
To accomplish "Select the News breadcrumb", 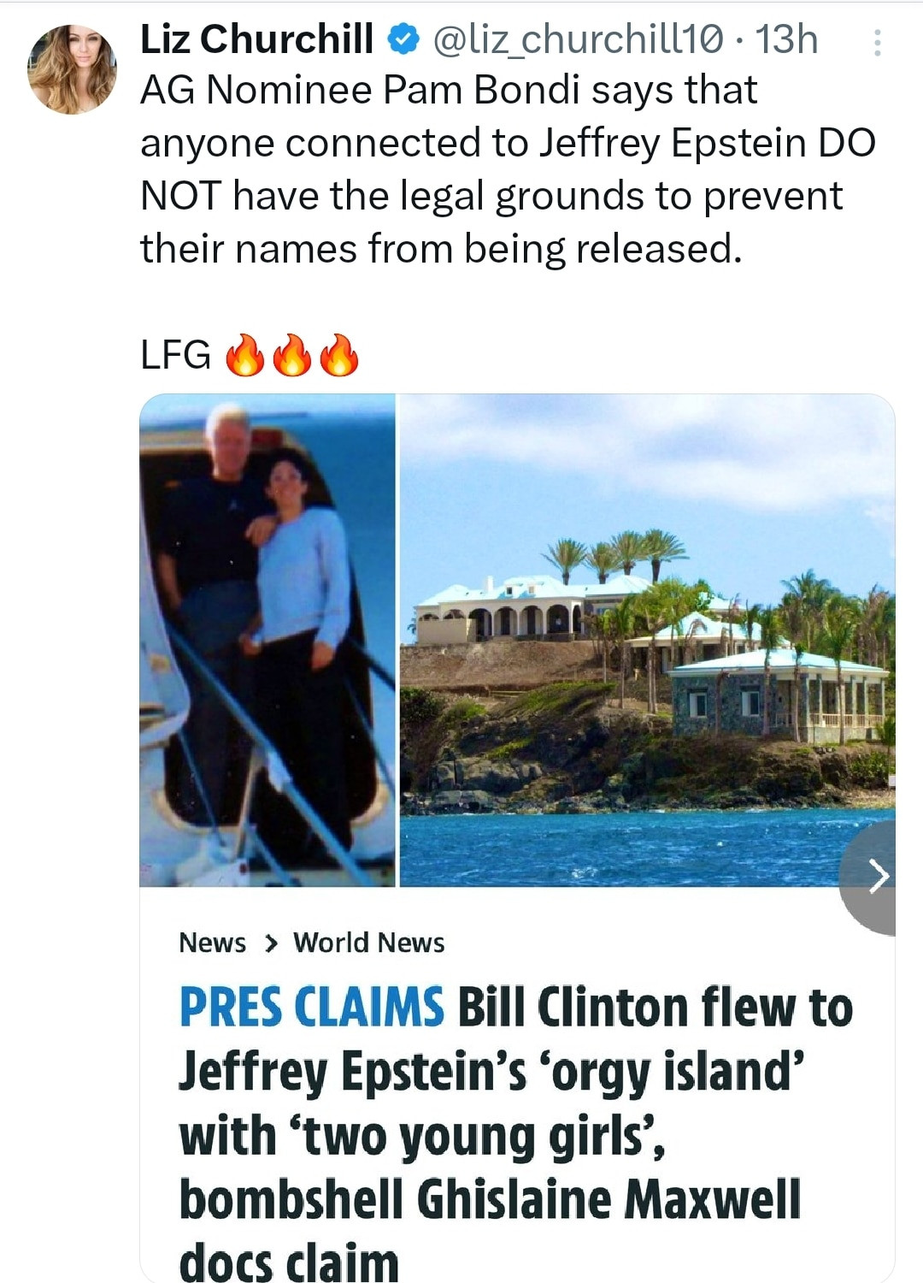I will point(212,943).
